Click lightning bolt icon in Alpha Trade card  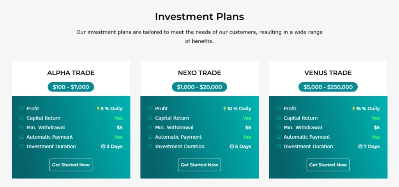click(98, 109)
